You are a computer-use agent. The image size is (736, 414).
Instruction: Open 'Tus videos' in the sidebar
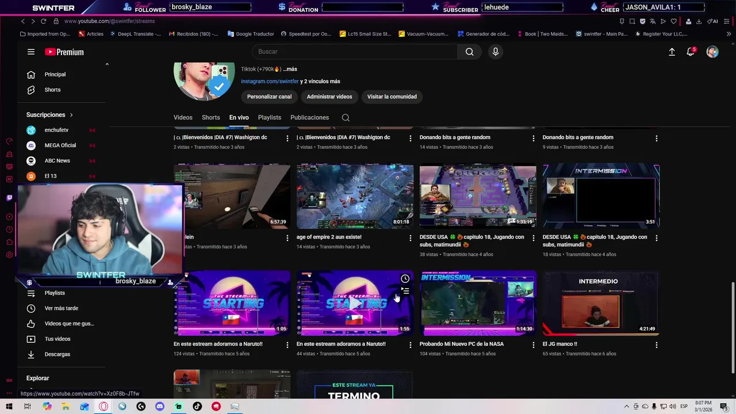pyautogui.click(x=57, y=339)
